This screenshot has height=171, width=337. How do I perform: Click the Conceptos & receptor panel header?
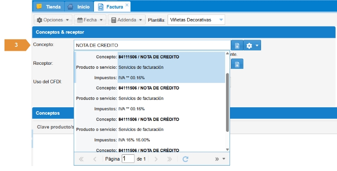click(184, 32)
